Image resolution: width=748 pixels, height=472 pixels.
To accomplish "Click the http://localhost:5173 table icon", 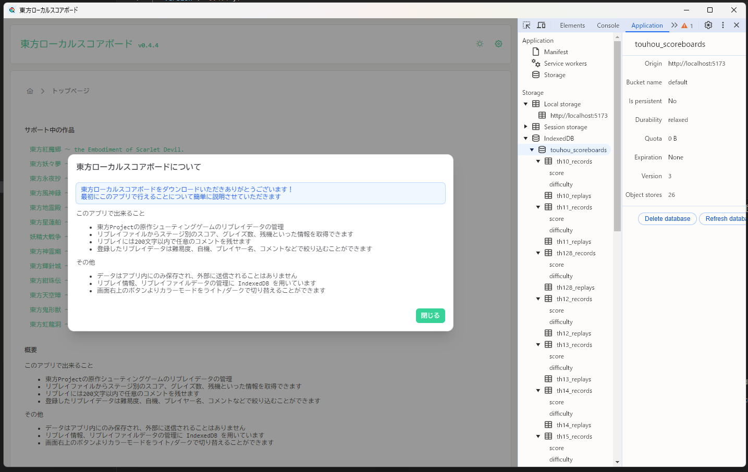I will [x=542, y=115].
